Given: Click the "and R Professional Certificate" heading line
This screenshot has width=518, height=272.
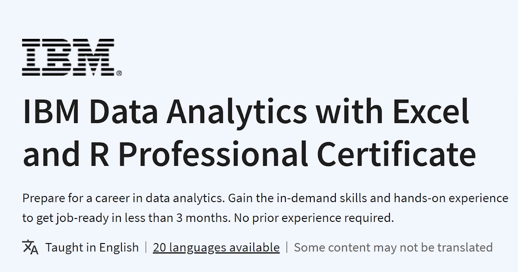Looking at the screenshot, I should point(249,154).
